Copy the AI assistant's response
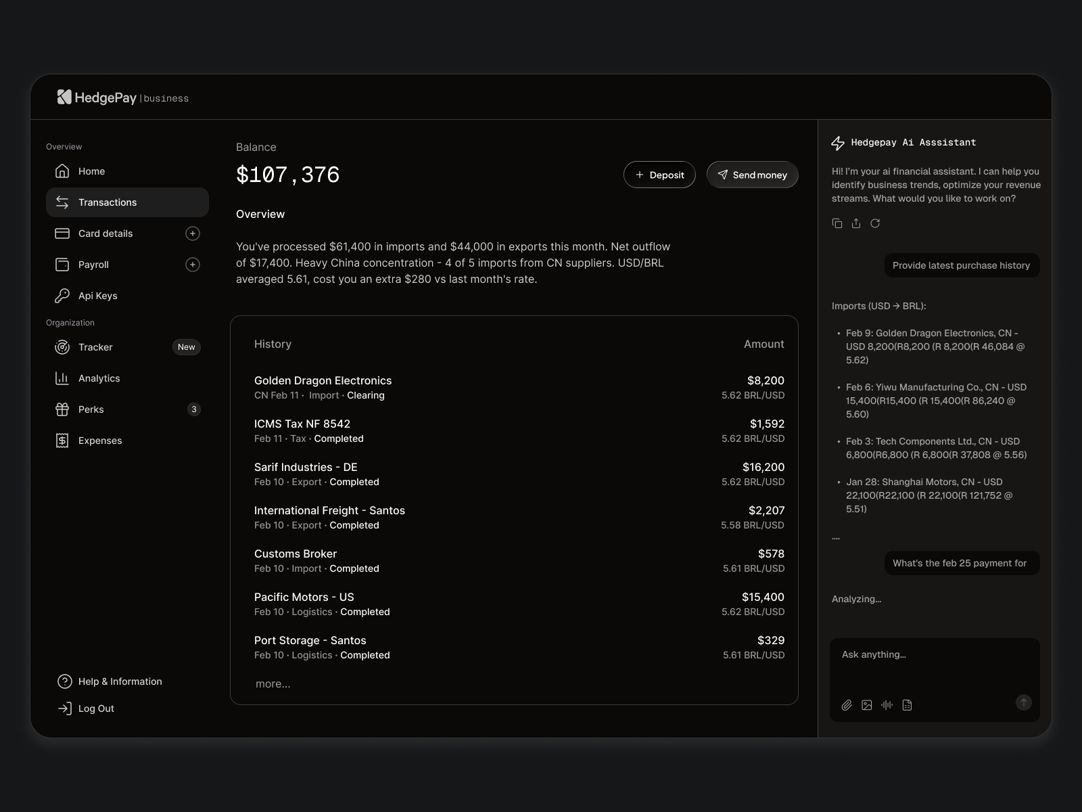Viewport: 1082px width, 812px height. 837,223
